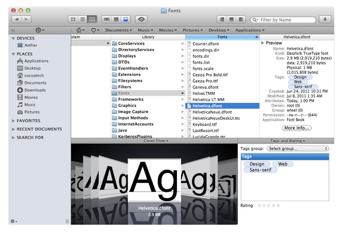The height and width of the screenshot is (232, 343).
Task: Open the Documents menu in path bar
Action: (x=118, y=30)
